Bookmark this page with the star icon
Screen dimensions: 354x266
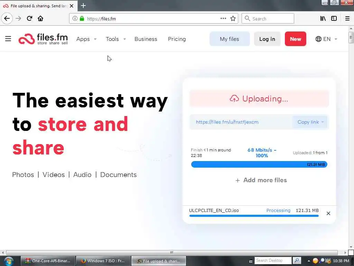pos(233,19)
